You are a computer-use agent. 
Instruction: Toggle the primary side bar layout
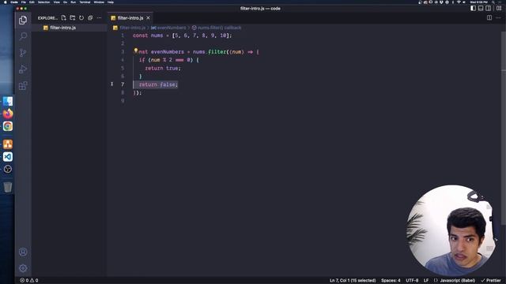point(473,9)
